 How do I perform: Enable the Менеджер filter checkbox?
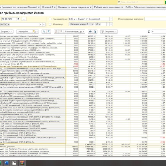[50, 24]
